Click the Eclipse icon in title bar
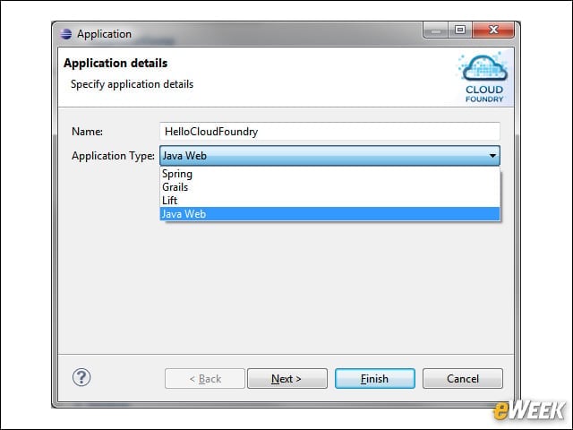 click(66, 34)
